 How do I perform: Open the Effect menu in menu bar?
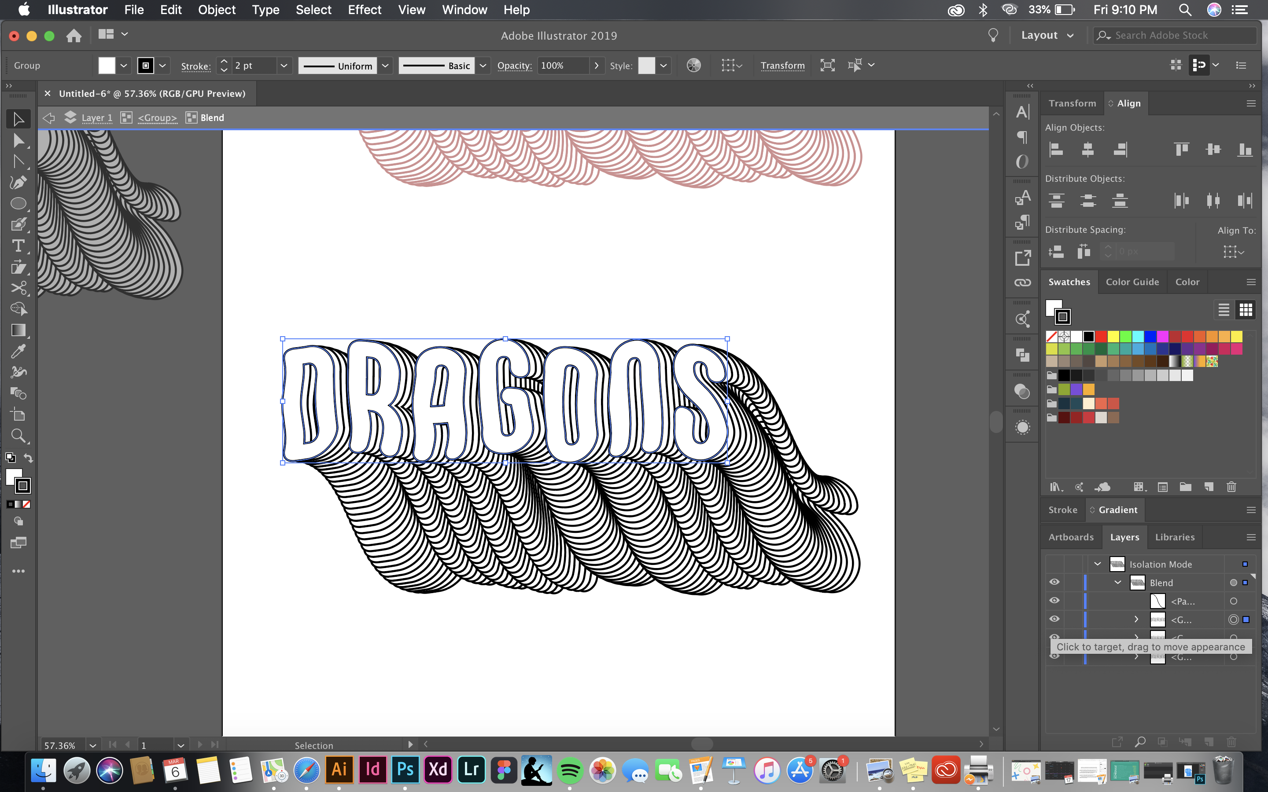(363, 10)
